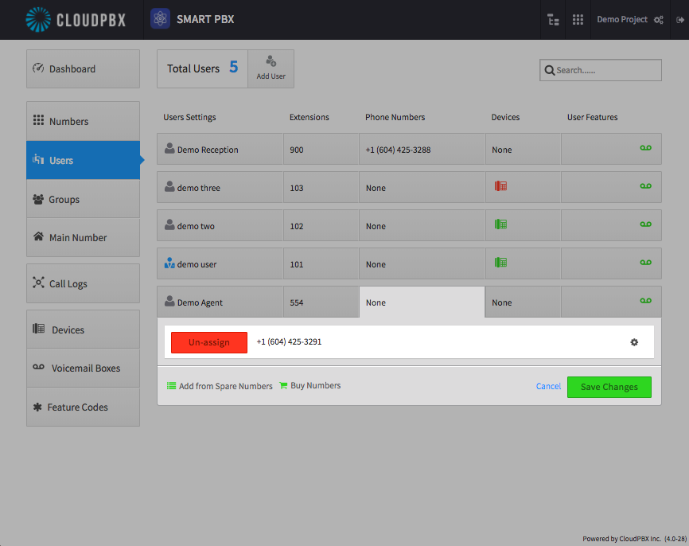This screenshot has height=546, width=689.
Task: Go to Voicemail Boxes in sidebar
Action: tap(83, 368)
